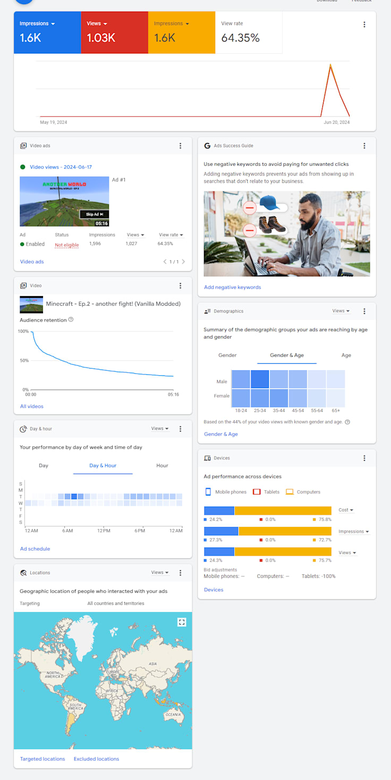Click the Add negative keywords link
Viewport: 391px width, 780px height.
pyautogui.click(x=233, y=287)
